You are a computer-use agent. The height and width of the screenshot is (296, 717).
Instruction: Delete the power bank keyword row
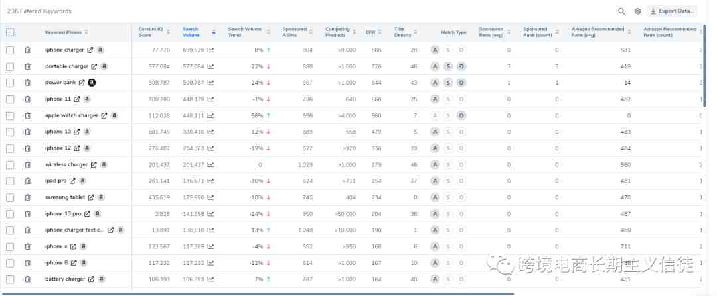point(27,83)
